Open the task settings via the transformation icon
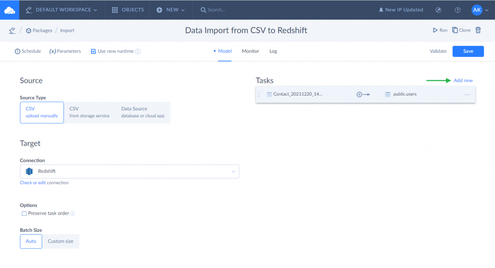The height and width of the screenshot is (268, 495). (363, 94)
